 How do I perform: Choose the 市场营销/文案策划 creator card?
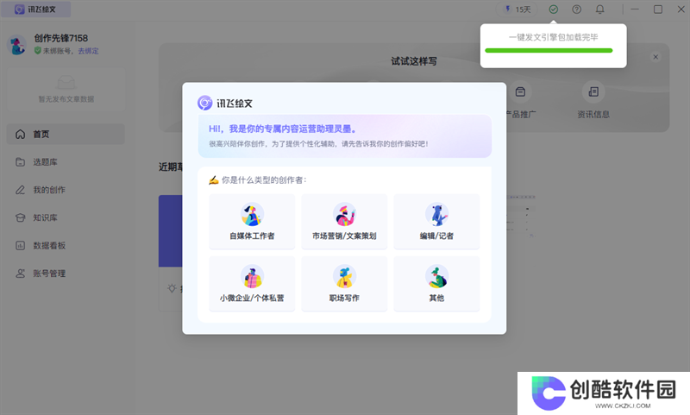coord(344,222)
